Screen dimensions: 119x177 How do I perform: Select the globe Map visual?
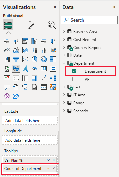[7, 69]
